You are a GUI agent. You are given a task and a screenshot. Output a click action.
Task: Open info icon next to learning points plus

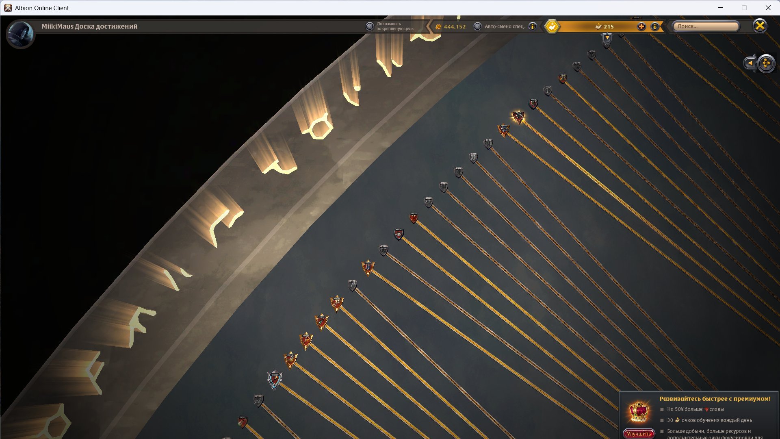tap(655, 26)
